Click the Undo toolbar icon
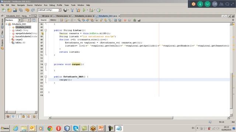Viewport: 236px width, 132px height. click(27, 10)
